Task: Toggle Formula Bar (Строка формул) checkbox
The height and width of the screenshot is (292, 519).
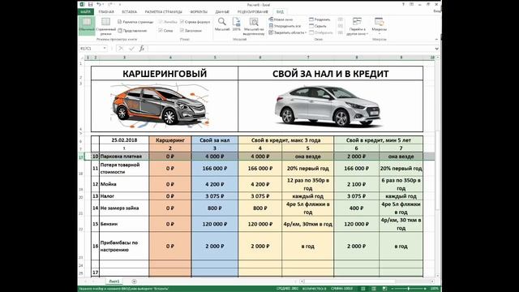Action: (195, 22)
